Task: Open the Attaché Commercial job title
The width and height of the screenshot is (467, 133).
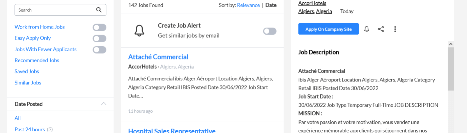Action: click(x=158, y=57)
